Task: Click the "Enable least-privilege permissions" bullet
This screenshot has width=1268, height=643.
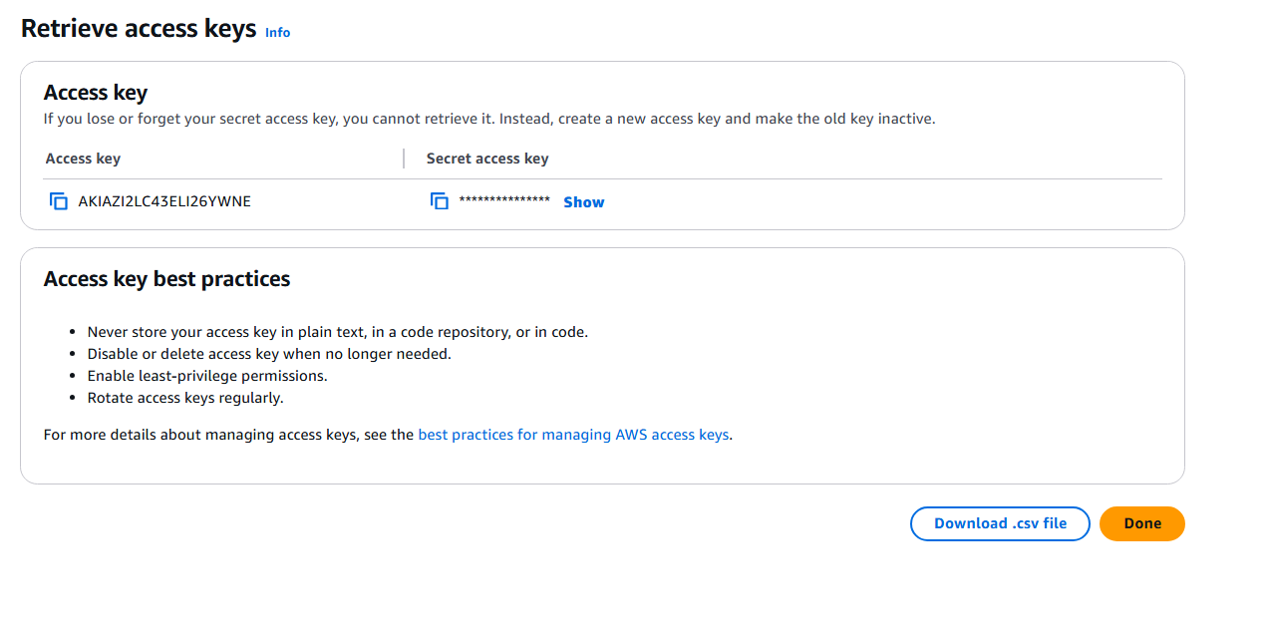Action: [207, 376]
